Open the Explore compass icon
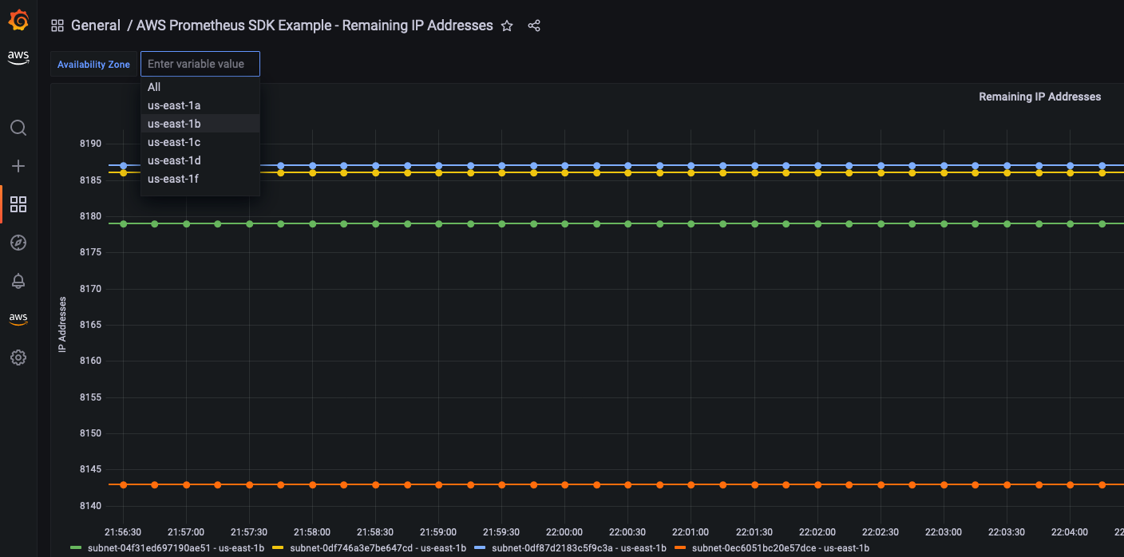This screenshot has height=557, width=1124. (18, 243)
